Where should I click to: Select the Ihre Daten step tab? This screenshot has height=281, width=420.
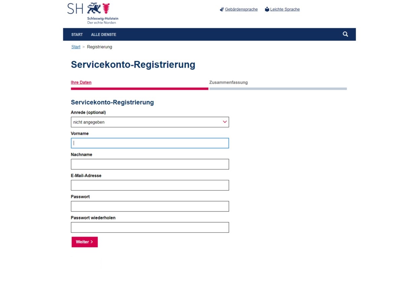pyautogui.click(x=81, y=82)
